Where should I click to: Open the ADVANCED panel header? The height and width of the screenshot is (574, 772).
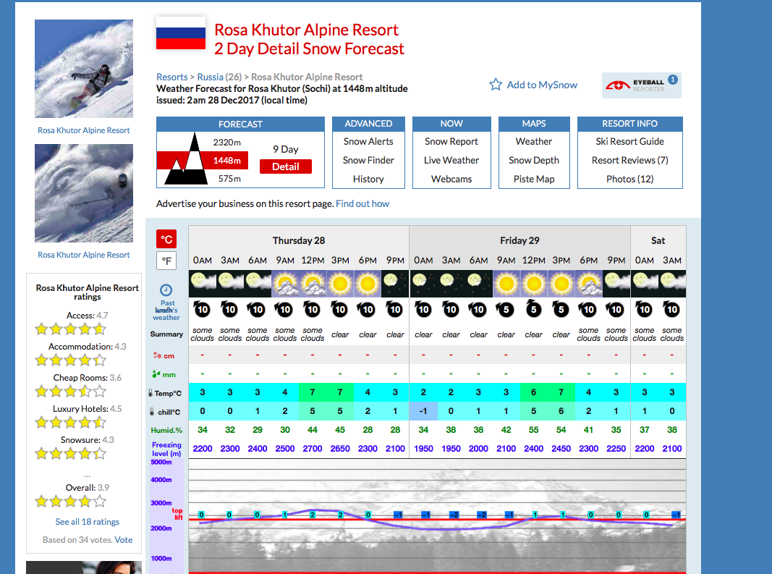tap(368, 124)
